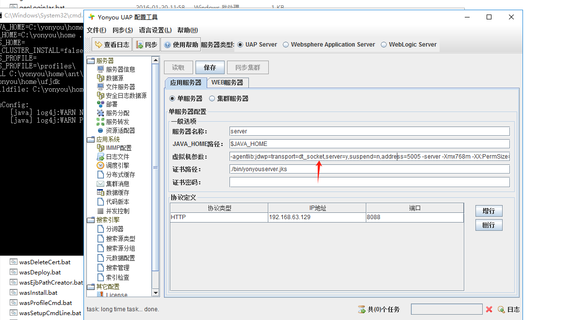Viewport: 572px width, 320px height.
Task: Collapse the 搜索引擎 folder node
Action: [91, 220]
